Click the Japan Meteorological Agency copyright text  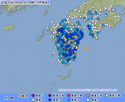(87, 90)
